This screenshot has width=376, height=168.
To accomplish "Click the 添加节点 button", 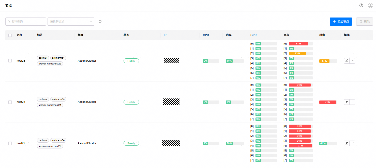I will coord(341,22).
